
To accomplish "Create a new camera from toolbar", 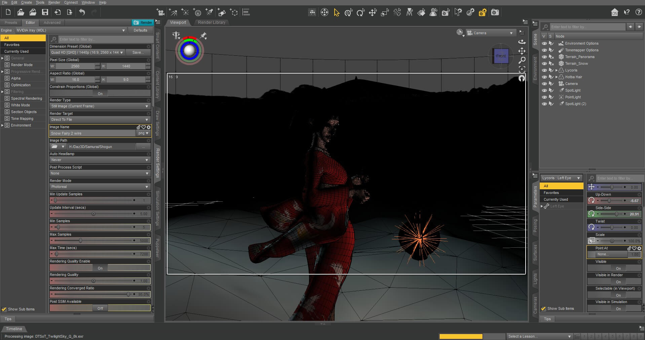I will coord(161,12).
